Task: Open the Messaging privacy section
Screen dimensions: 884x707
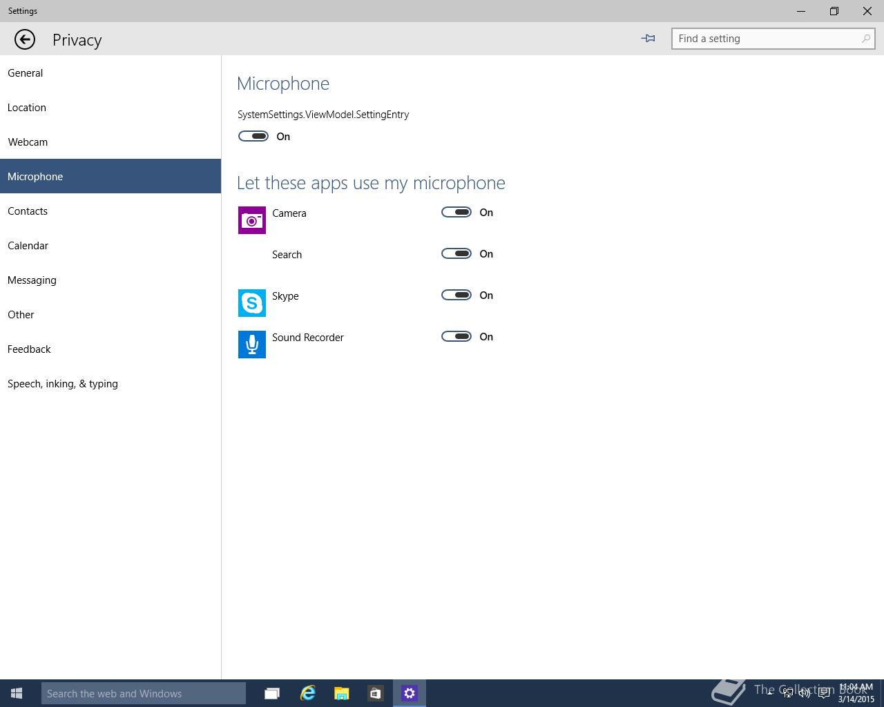Action: (110, 280)
